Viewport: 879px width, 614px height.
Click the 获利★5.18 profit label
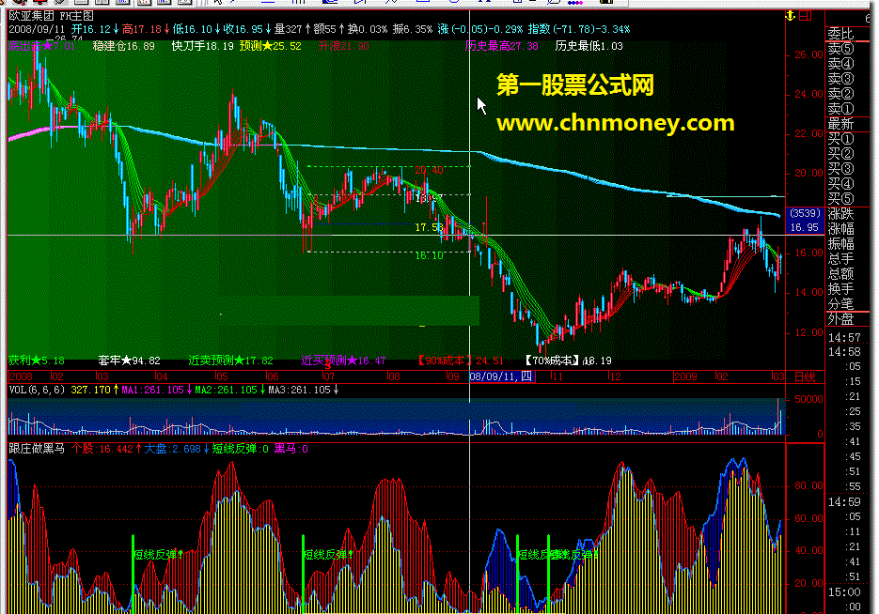coord(37,361)
